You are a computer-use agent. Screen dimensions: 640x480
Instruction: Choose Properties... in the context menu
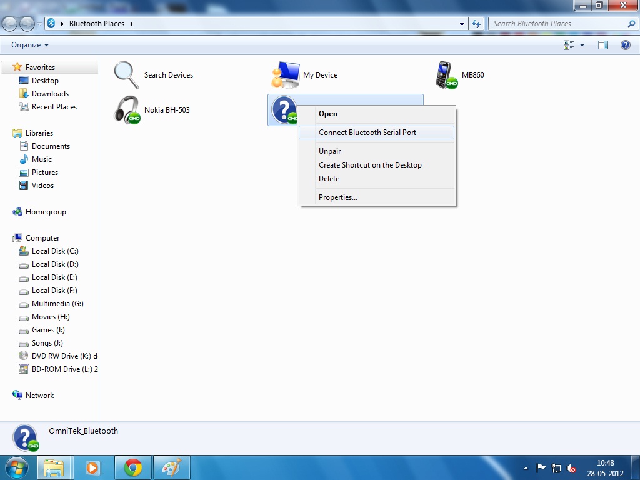click(x=376, y=197)
